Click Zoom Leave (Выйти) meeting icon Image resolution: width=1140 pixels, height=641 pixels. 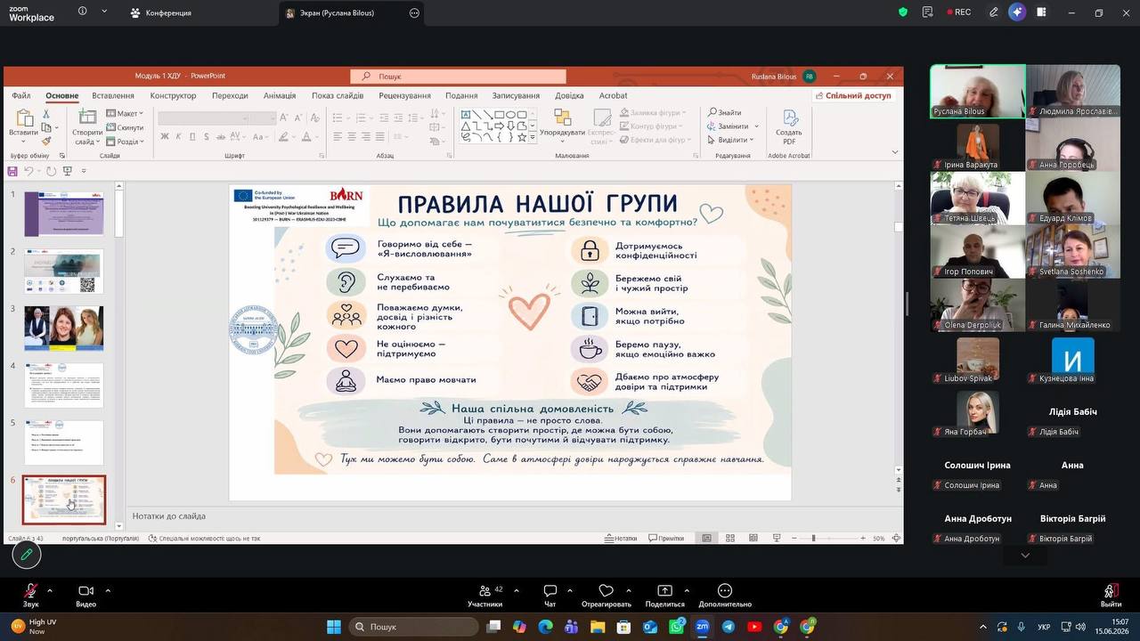pos(1111,595)
